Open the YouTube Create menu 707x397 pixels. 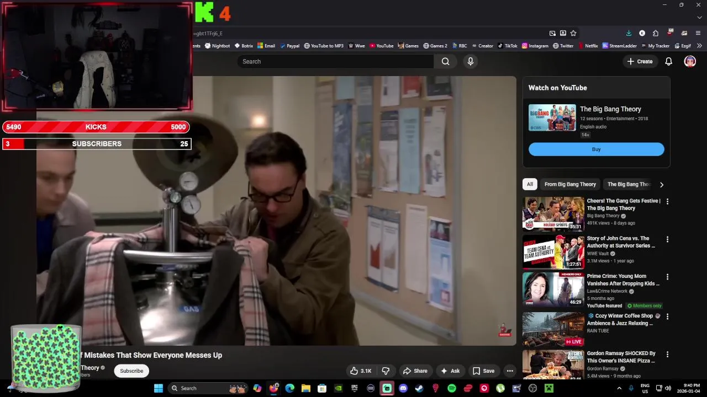(x=640, y=61)
